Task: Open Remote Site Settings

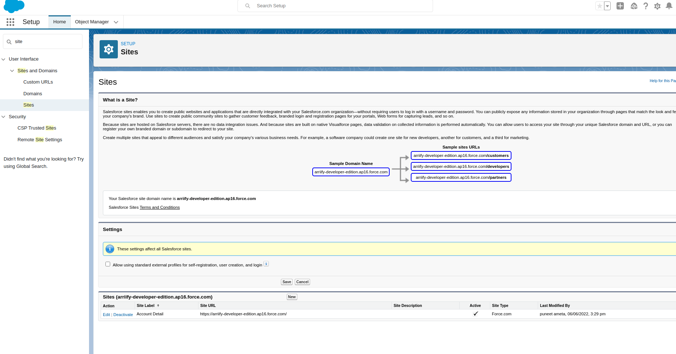Action: click(40, 140)
